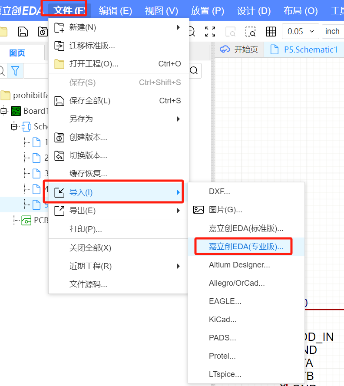Viewport: 344px width, 386px height.
Task: Select the schematic icon in tree
Action: tap(26, 126)
